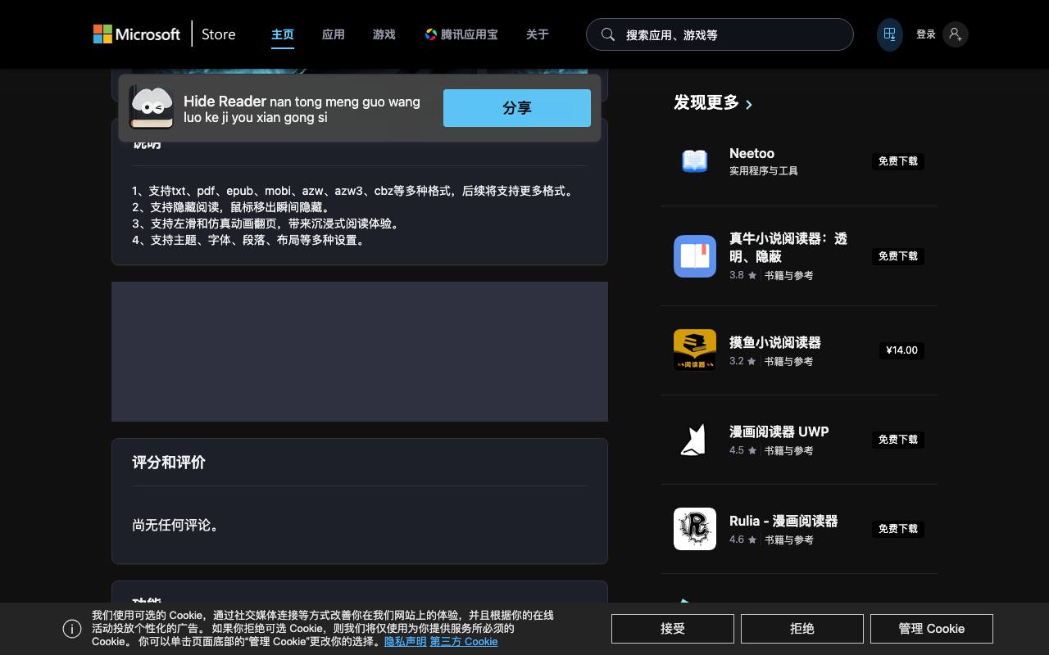This screenshot has width=1049, height=655.
Task: Click the description line about 左滑和仿真动画翻页
Action: [268, 224]
